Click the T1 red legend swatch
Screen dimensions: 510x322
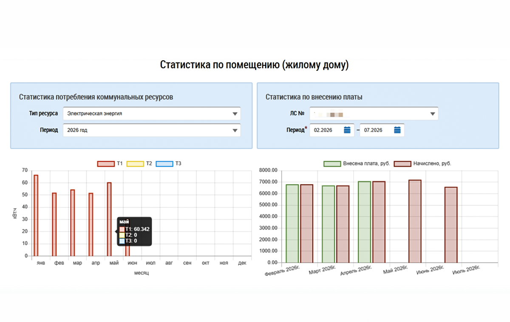[x=106, y=163]
